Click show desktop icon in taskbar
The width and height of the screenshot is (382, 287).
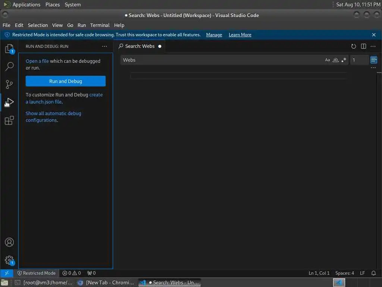click(4, 283)
